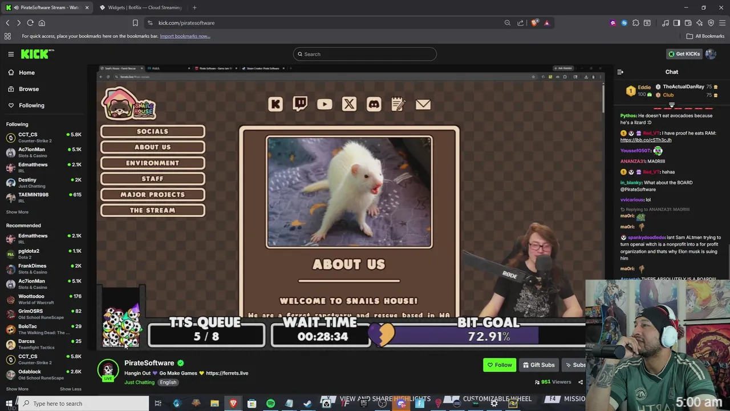Open the user profile avatar
This screenshot has height=411, width=730.
pyautogui.click(x=711, y=54)
